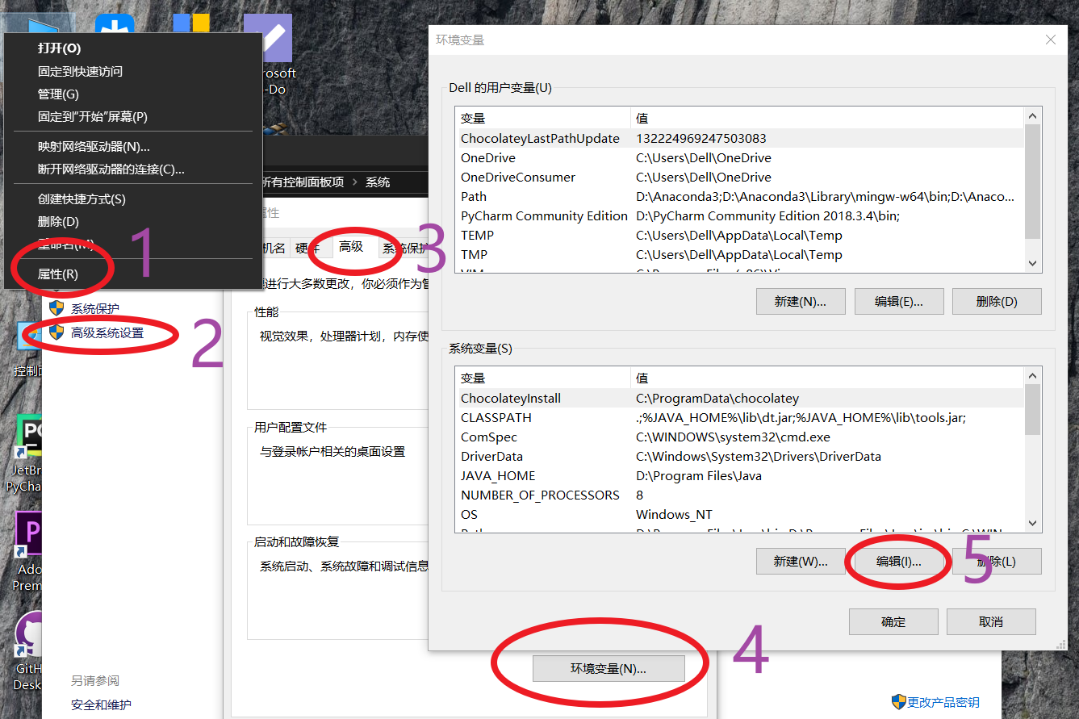Screen dimensions: 1079x719
Task: Open 属性(R) from the context menu
Action: coord(58,274)
